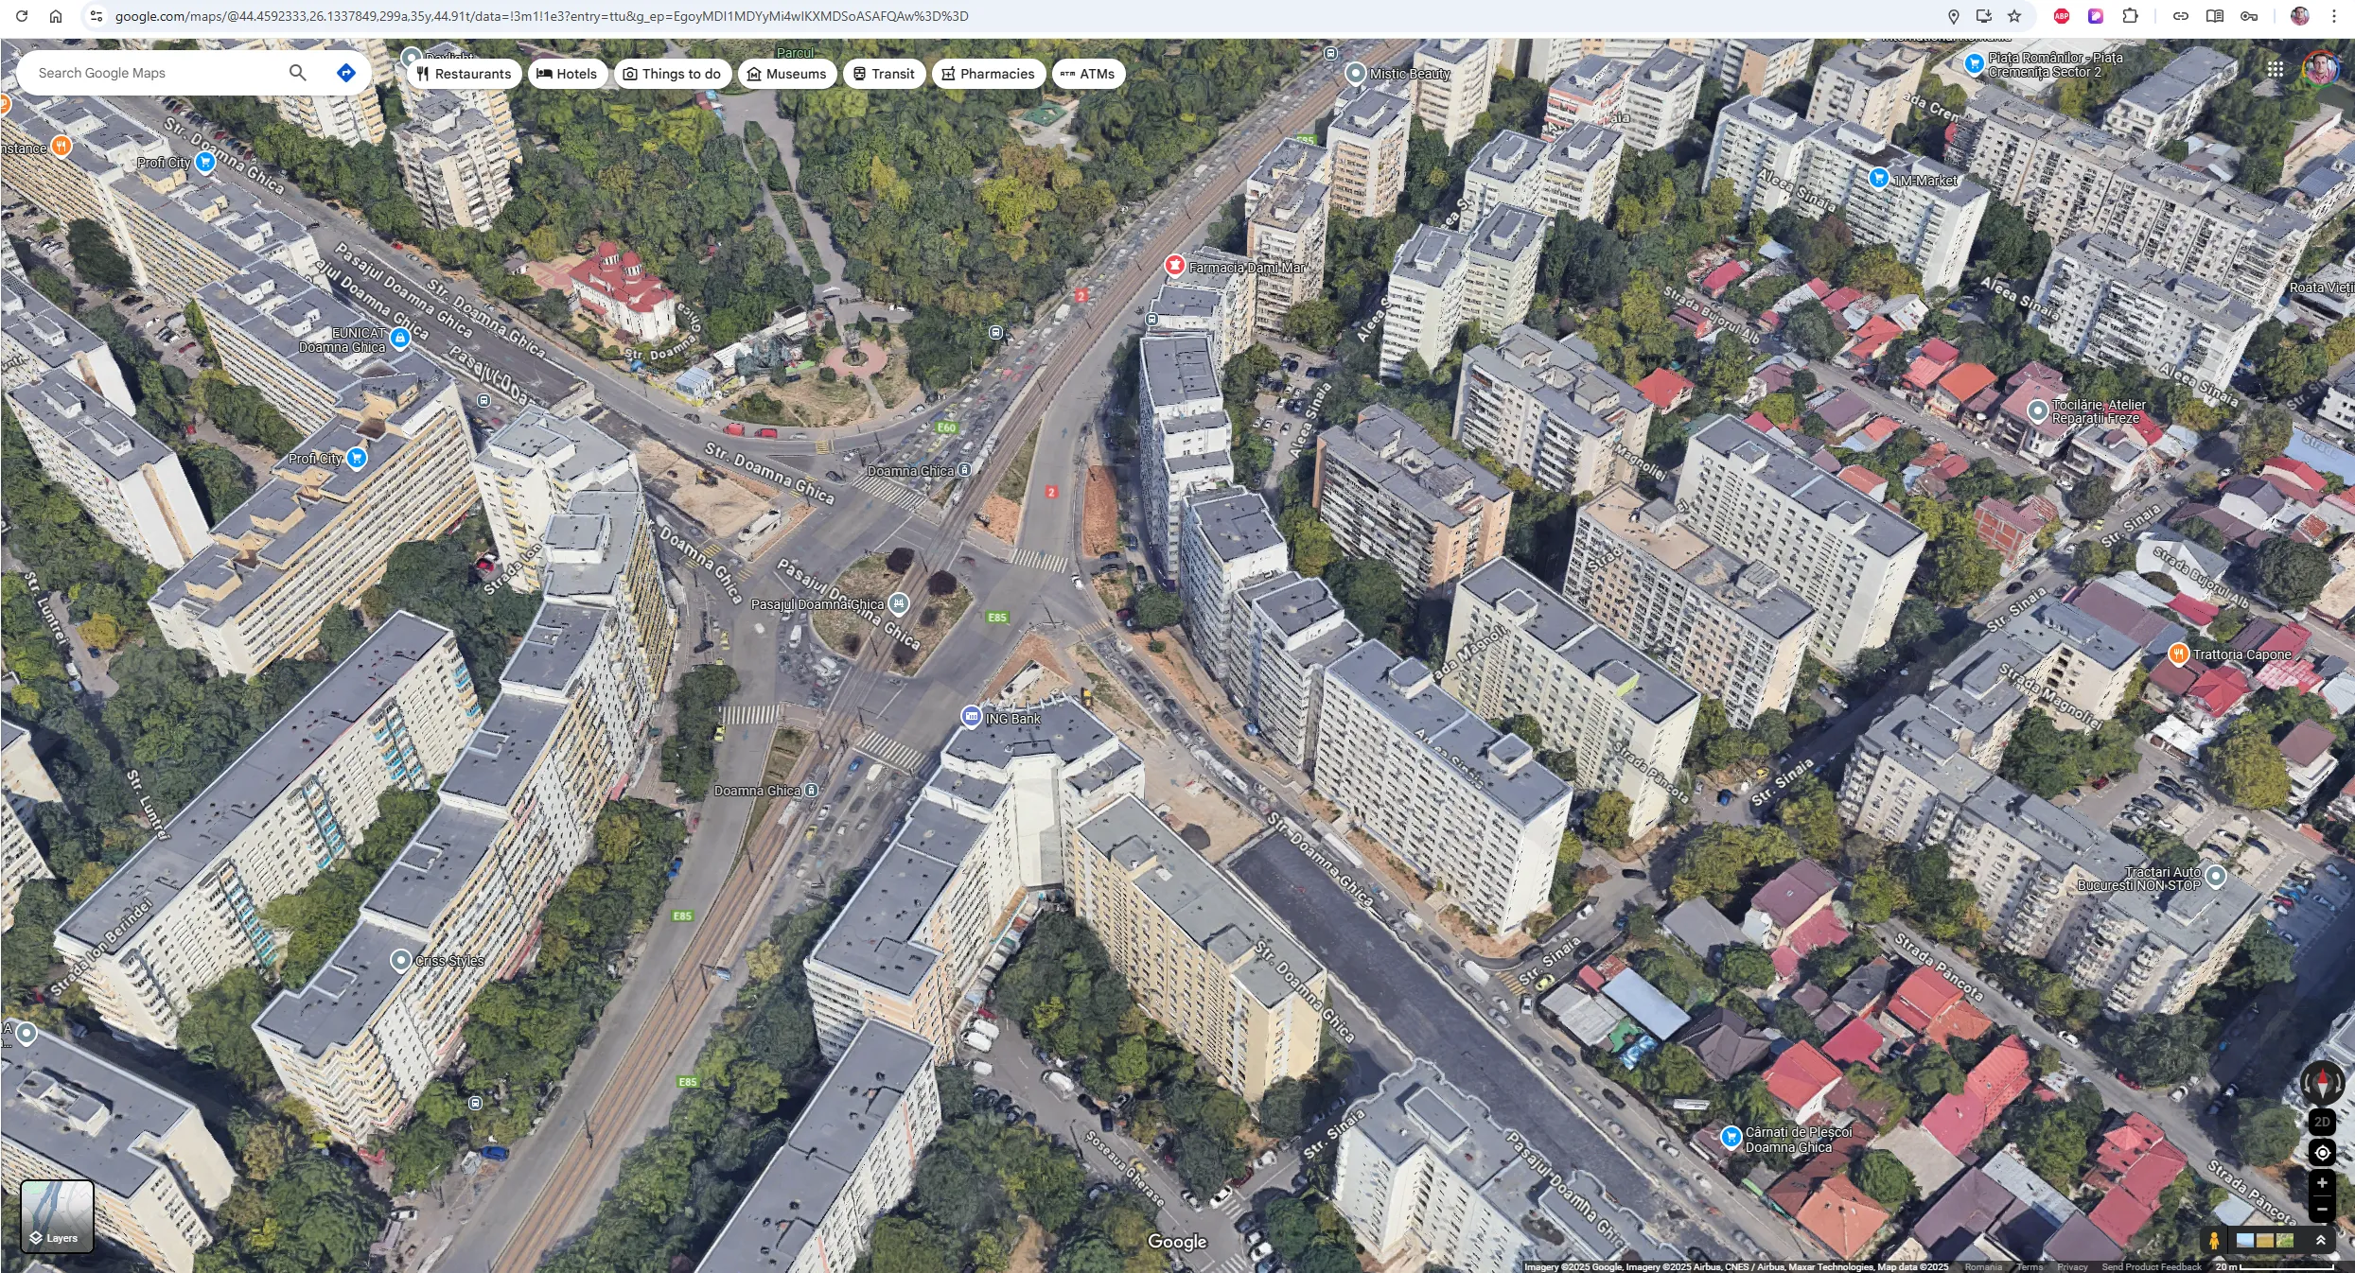Screen dimensions: 2355x1273
Task: Reload the page with the refresh icon
Action: pos(22,16)
